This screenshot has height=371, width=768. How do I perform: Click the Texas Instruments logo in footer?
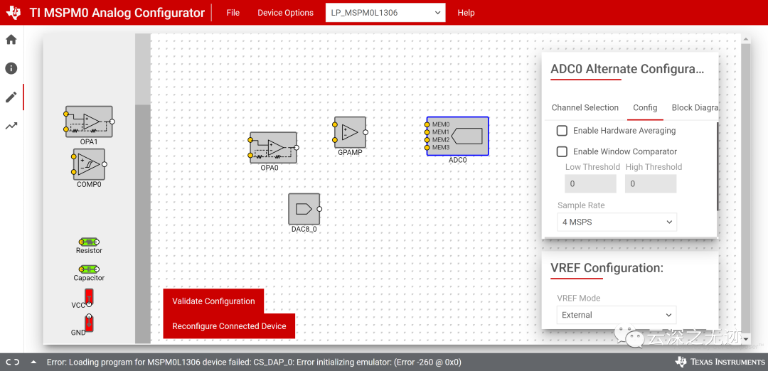pyautogui.click(x=719, y=362)
